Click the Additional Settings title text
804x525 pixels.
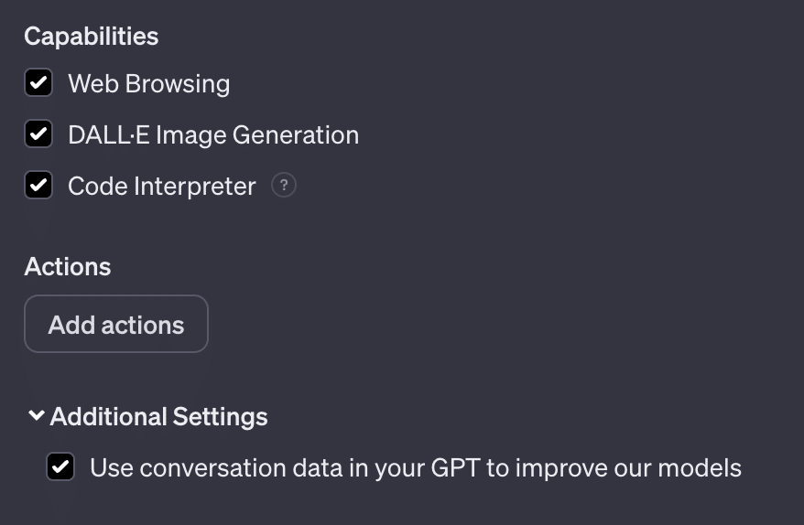(158, 417)
